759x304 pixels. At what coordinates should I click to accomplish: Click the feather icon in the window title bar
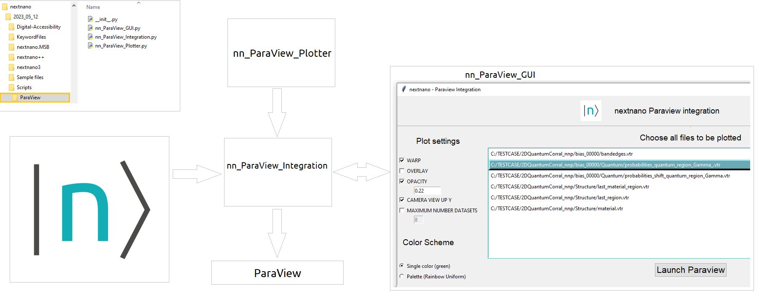404,89
